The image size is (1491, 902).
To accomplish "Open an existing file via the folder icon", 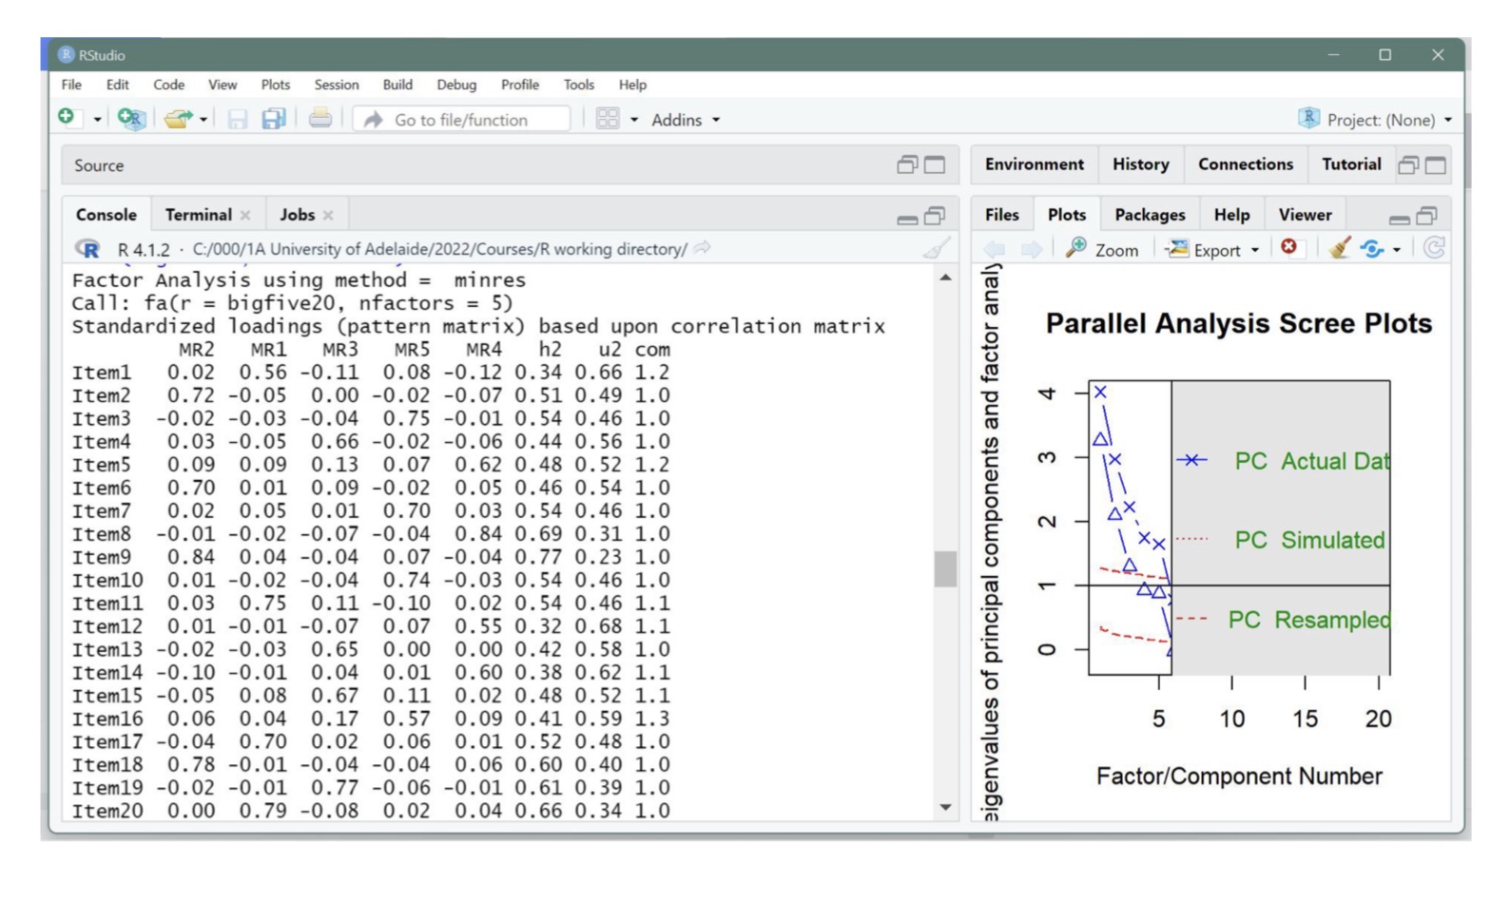I will click(177, 119).
